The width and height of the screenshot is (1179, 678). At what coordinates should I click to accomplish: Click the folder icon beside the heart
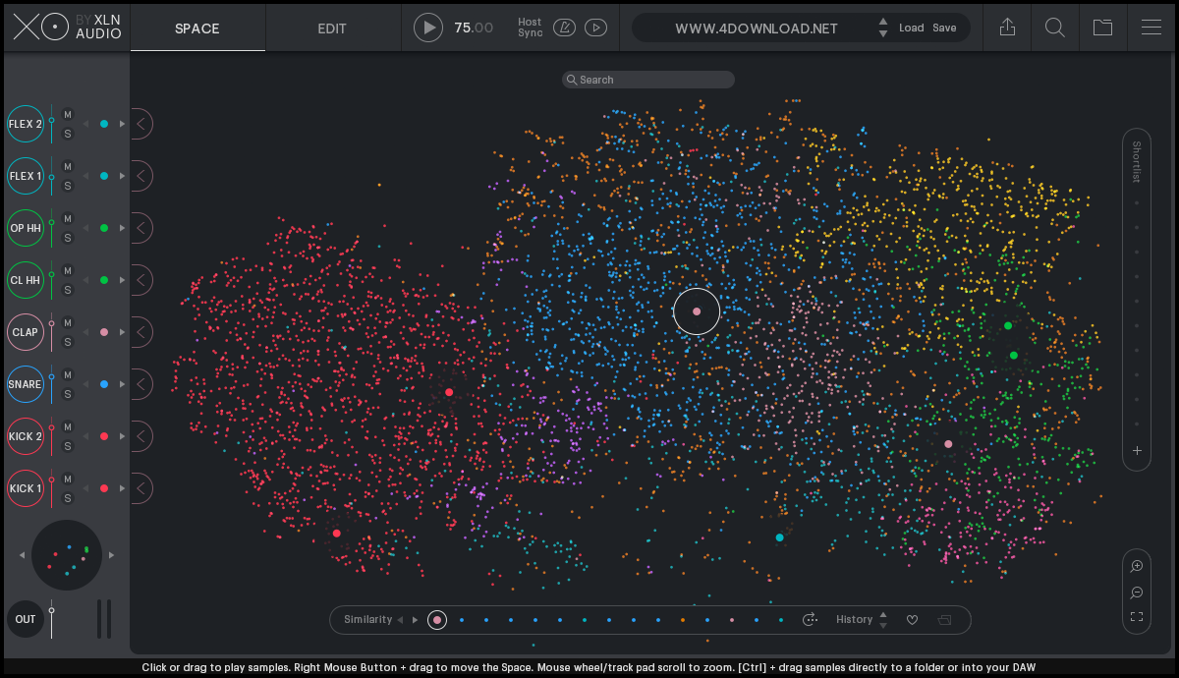click(x=944, y=620)
